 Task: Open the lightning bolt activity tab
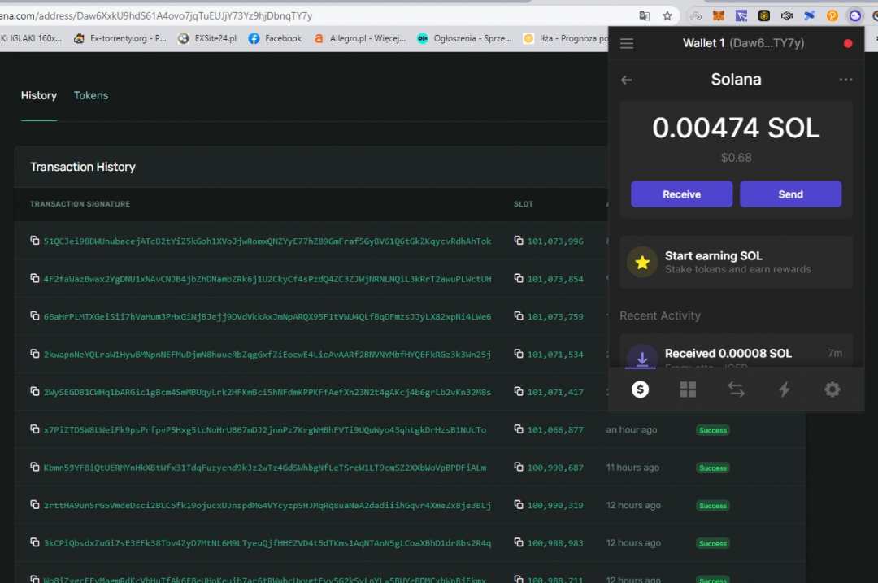point(784,389)
